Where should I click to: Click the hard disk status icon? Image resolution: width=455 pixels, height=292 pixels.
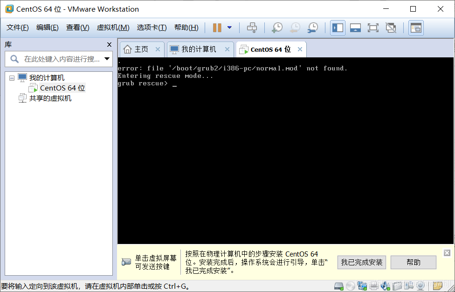coord(338,286)
